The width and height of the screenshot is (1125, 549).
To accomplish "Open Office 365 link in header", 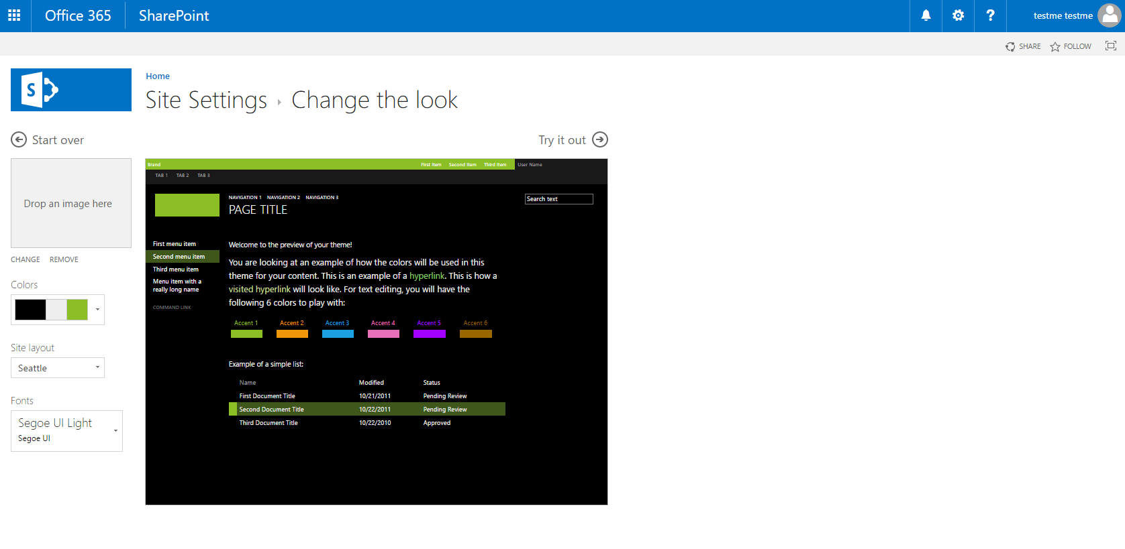I will coord(78,15).
